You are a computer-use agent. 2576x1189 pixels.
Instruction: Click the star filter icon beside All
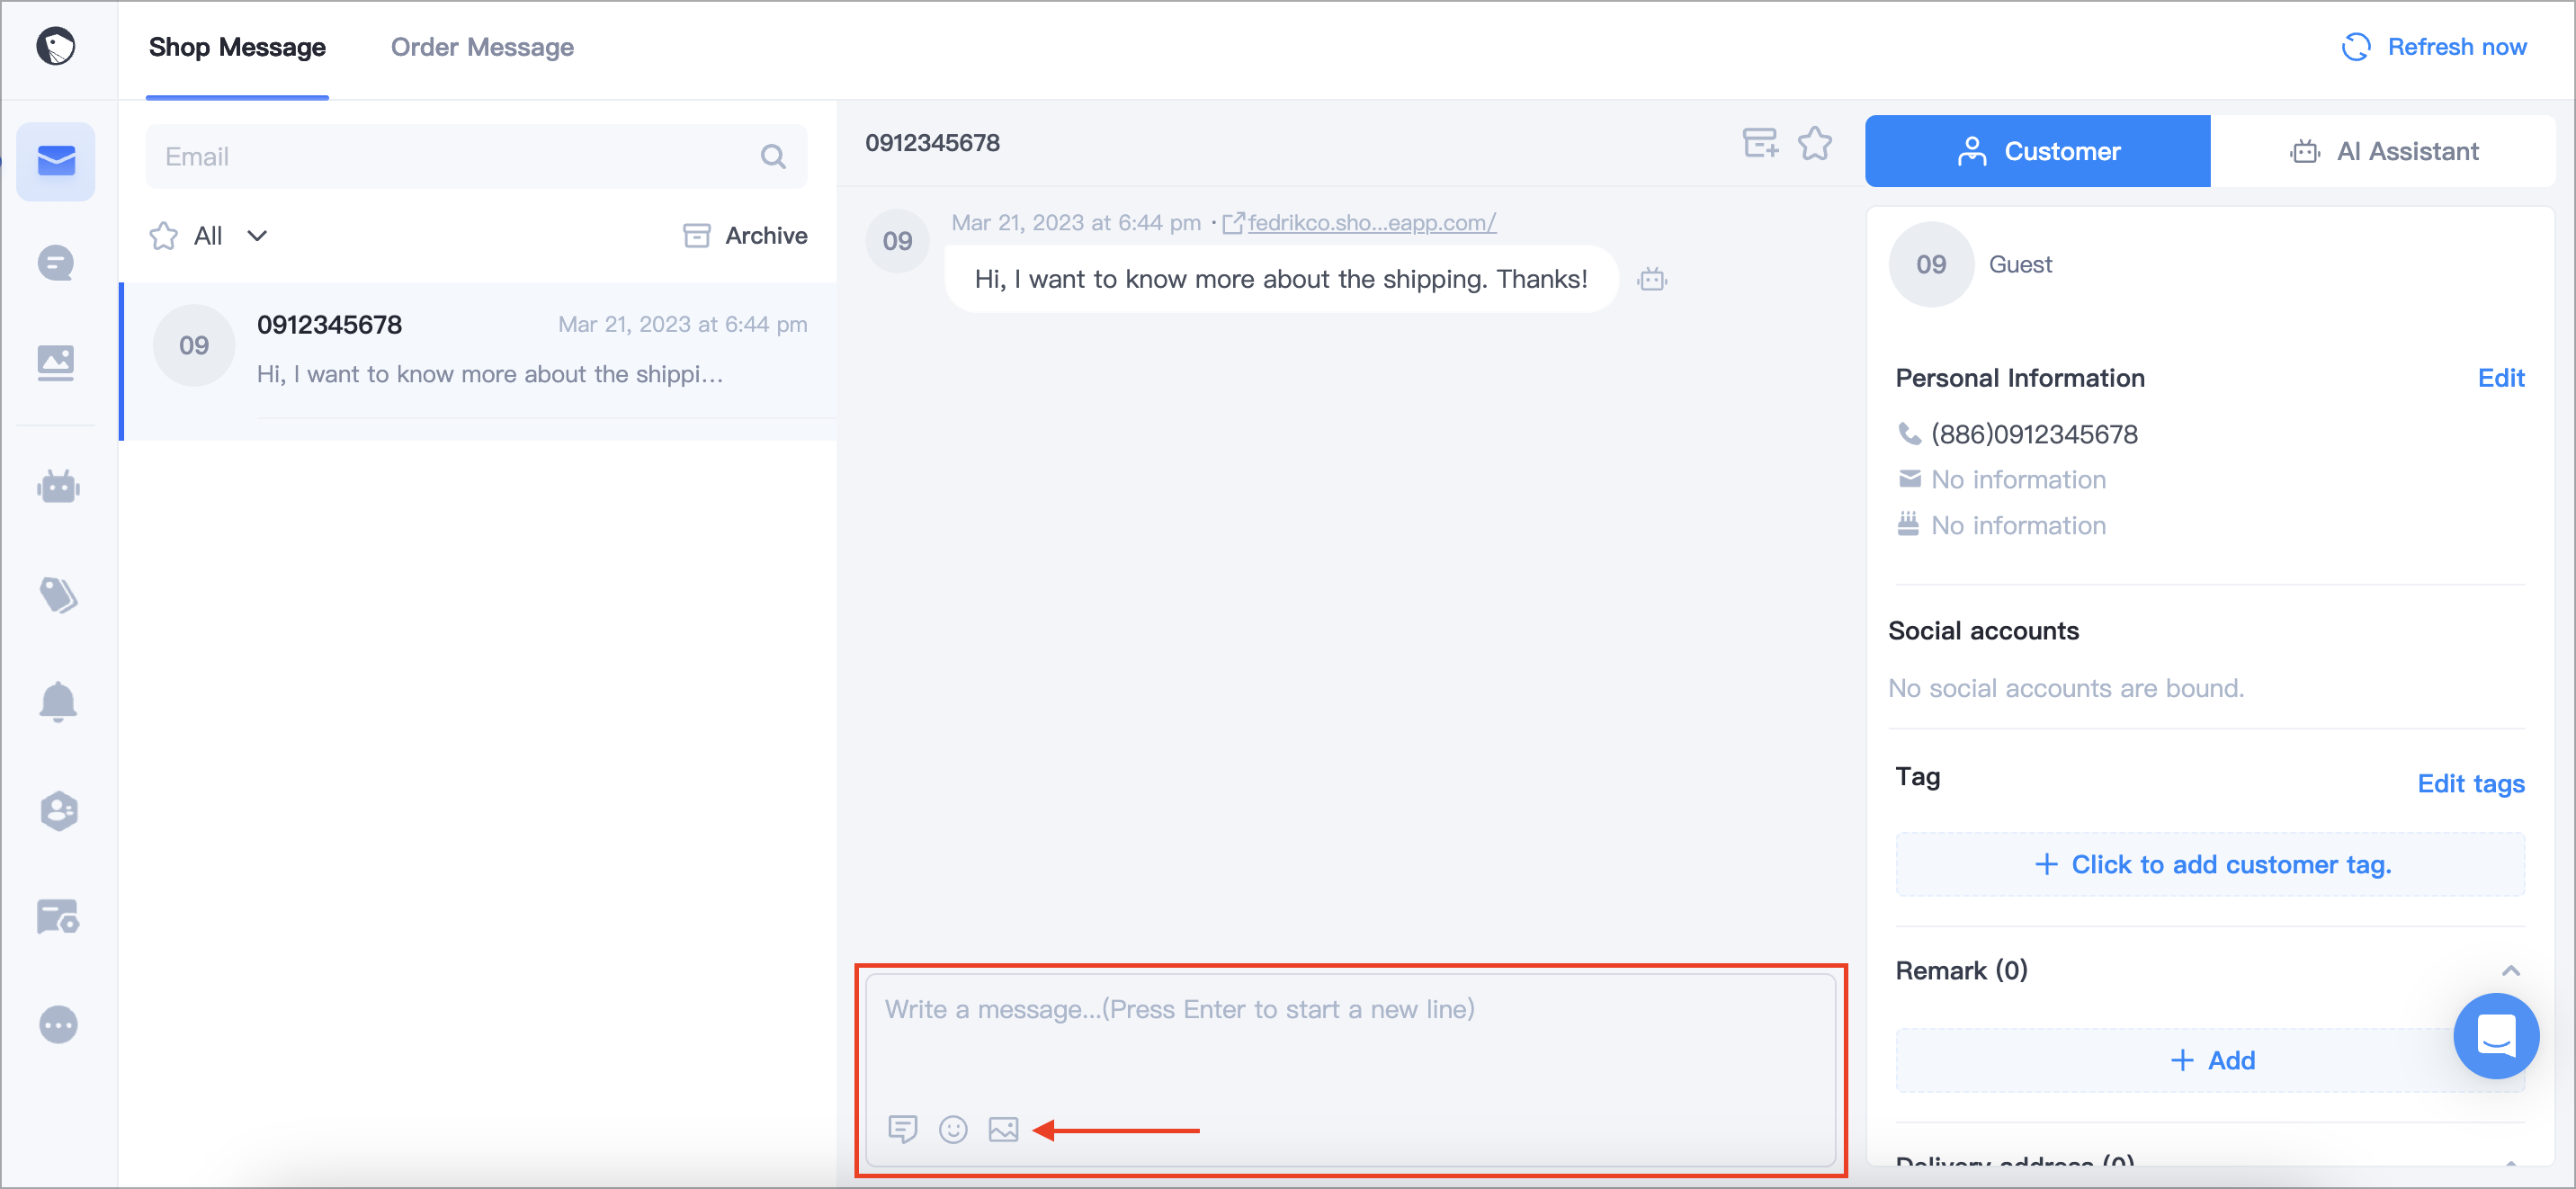click(x=164, y=236)
